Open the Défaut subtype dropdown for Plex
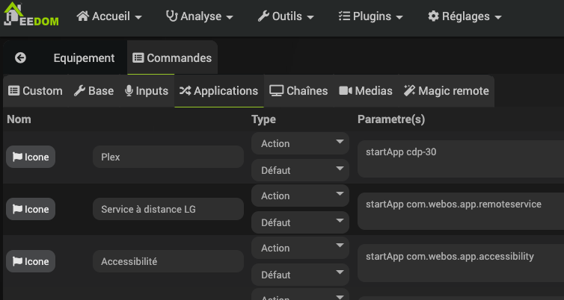The image size is (564, 300). [x=300, y=170]
